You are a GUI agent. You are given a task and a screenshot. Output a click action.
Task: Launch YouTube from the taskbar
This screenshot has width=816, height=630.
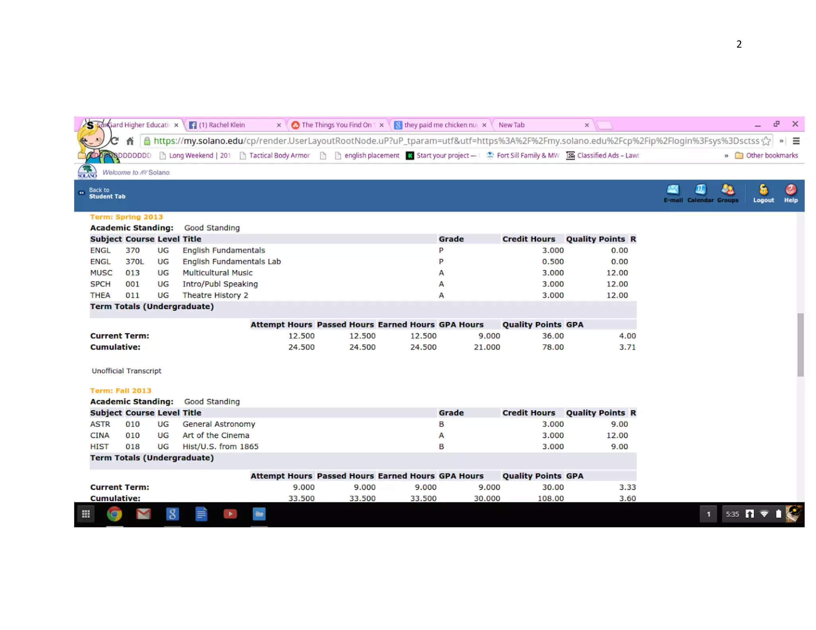(x=230, y=514)
